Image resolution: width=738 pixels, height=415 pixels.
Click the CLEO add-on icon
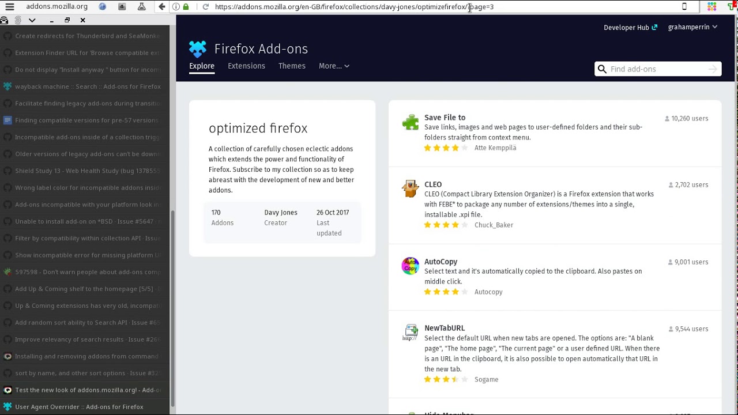click(411, 188)
